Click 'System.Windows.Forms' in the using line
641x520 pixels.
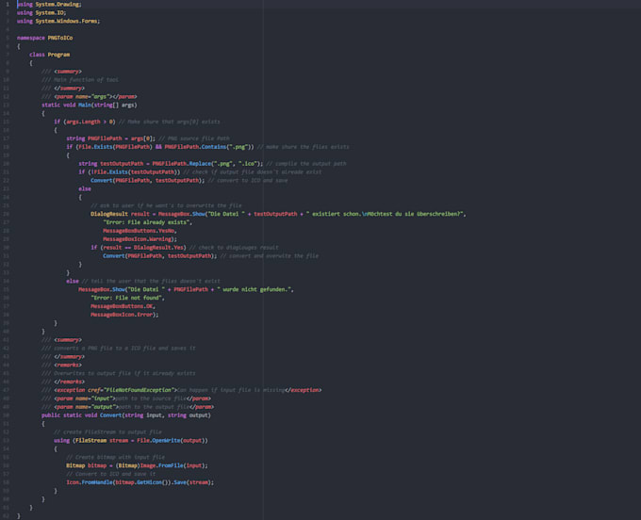tap(67, 21)
